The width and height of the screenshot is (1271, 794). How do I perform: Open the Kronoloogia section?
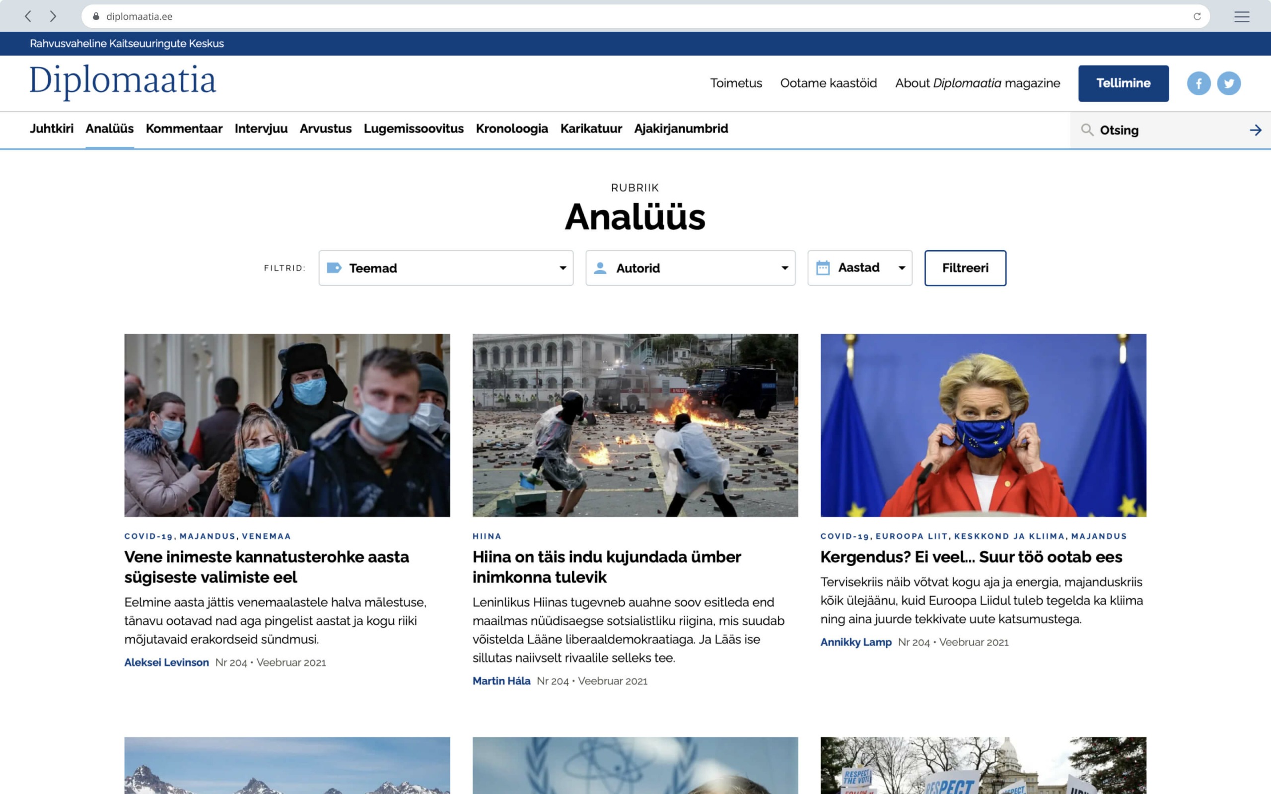coord(512,129)
